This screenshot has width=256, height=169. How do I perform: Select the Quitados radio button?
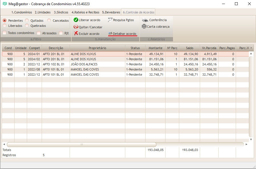tap(27, 21)
